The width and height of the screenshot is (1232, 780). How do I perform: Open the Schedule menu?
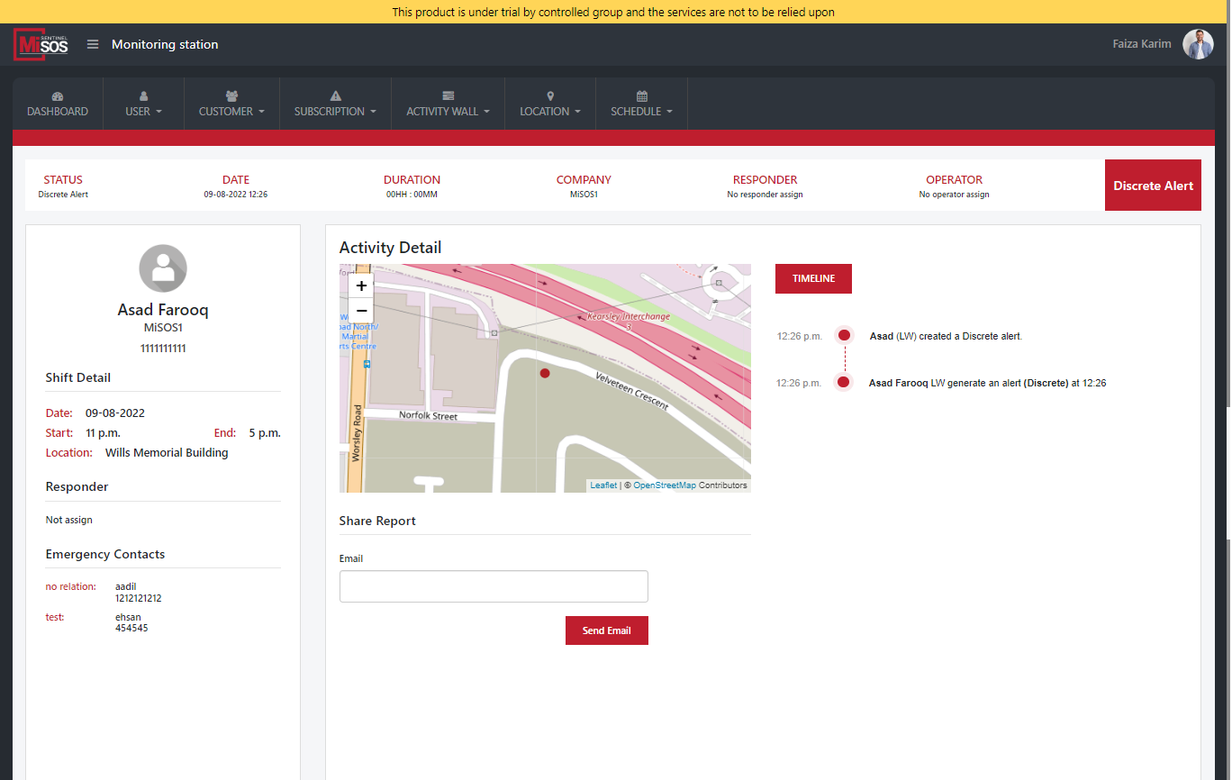[x=641, y=112]
